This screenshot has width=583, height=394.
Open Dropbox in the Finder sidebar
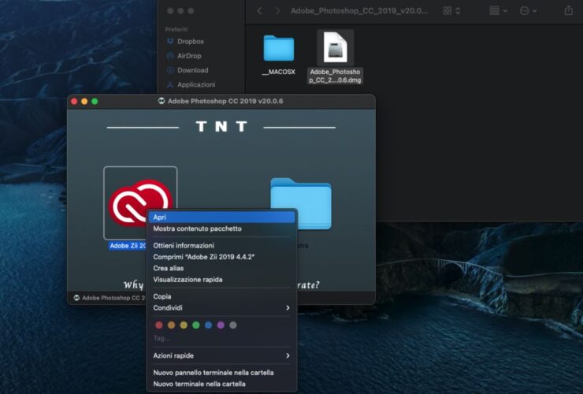[190, 41]
